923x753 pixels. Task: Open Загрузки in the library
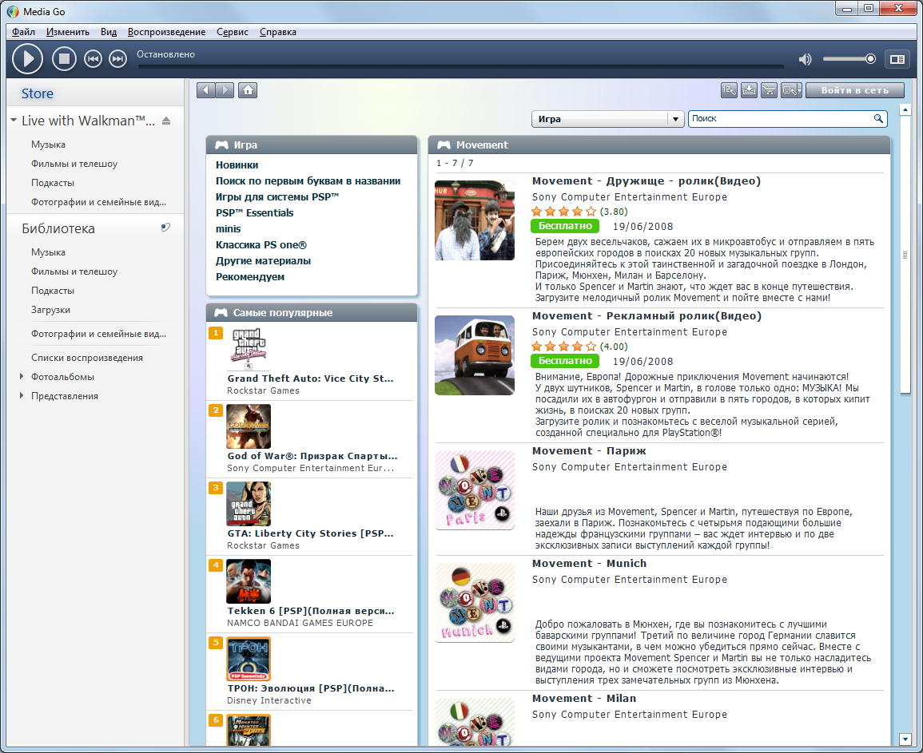coord(50,310)
